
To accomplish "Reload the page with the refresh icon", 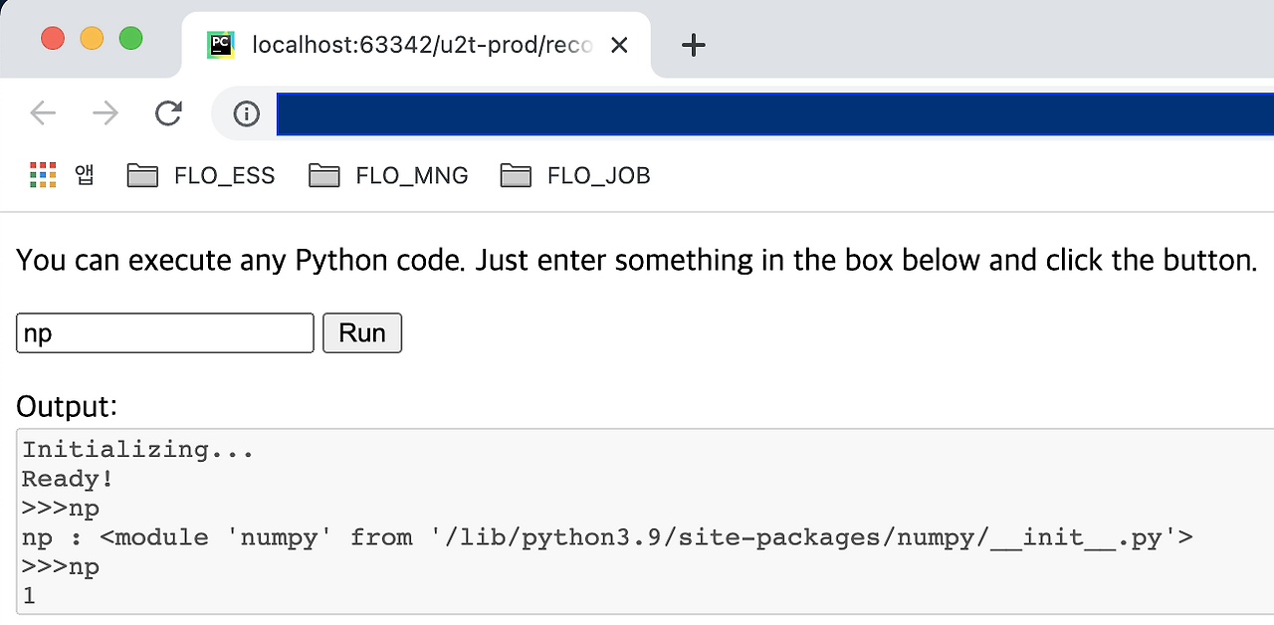I will point(168,113).
